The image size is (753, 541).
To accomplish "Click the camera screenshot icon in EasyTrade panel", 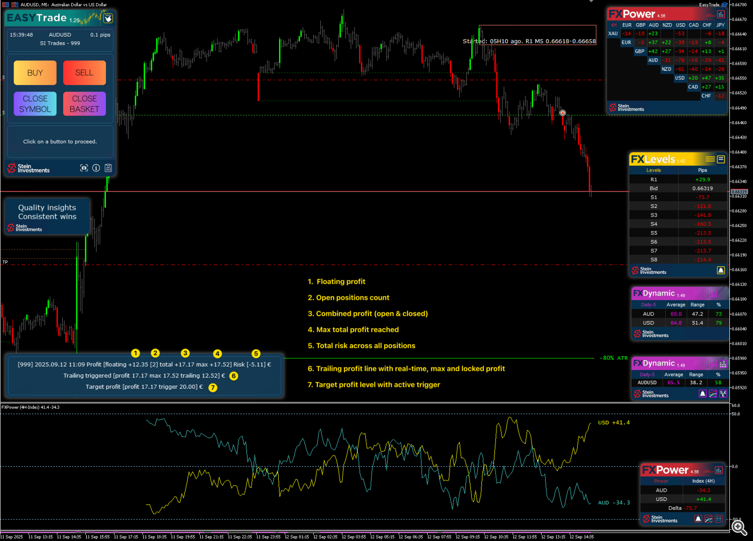I will [x=84, y=168].
